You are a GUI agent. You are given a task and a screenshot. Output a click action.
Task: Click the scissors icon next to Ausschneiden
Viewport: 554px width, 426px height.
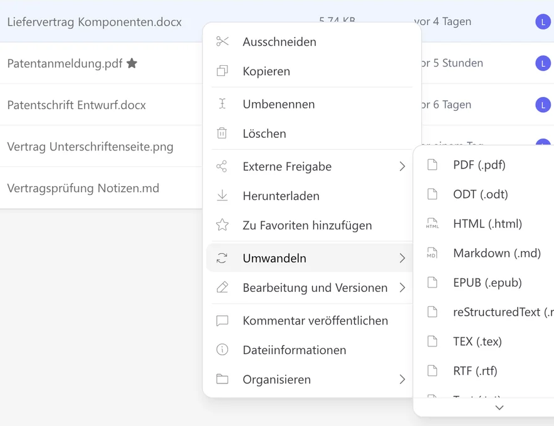222,41
